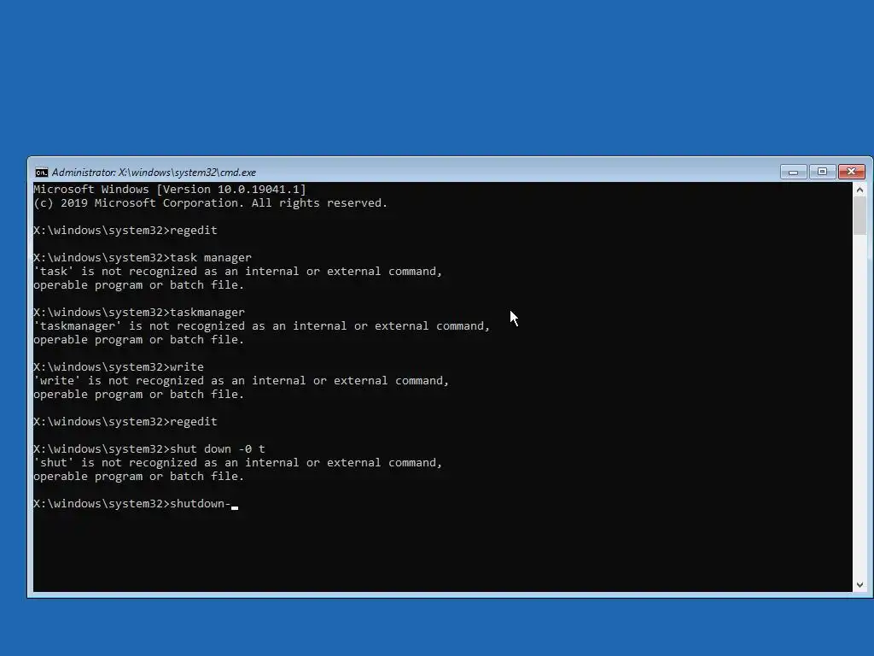Image resolution: width=874 pixels, height=656 pixels.
Task: Minimize the Administrator cmd.exe window
Action: point(794,172)
